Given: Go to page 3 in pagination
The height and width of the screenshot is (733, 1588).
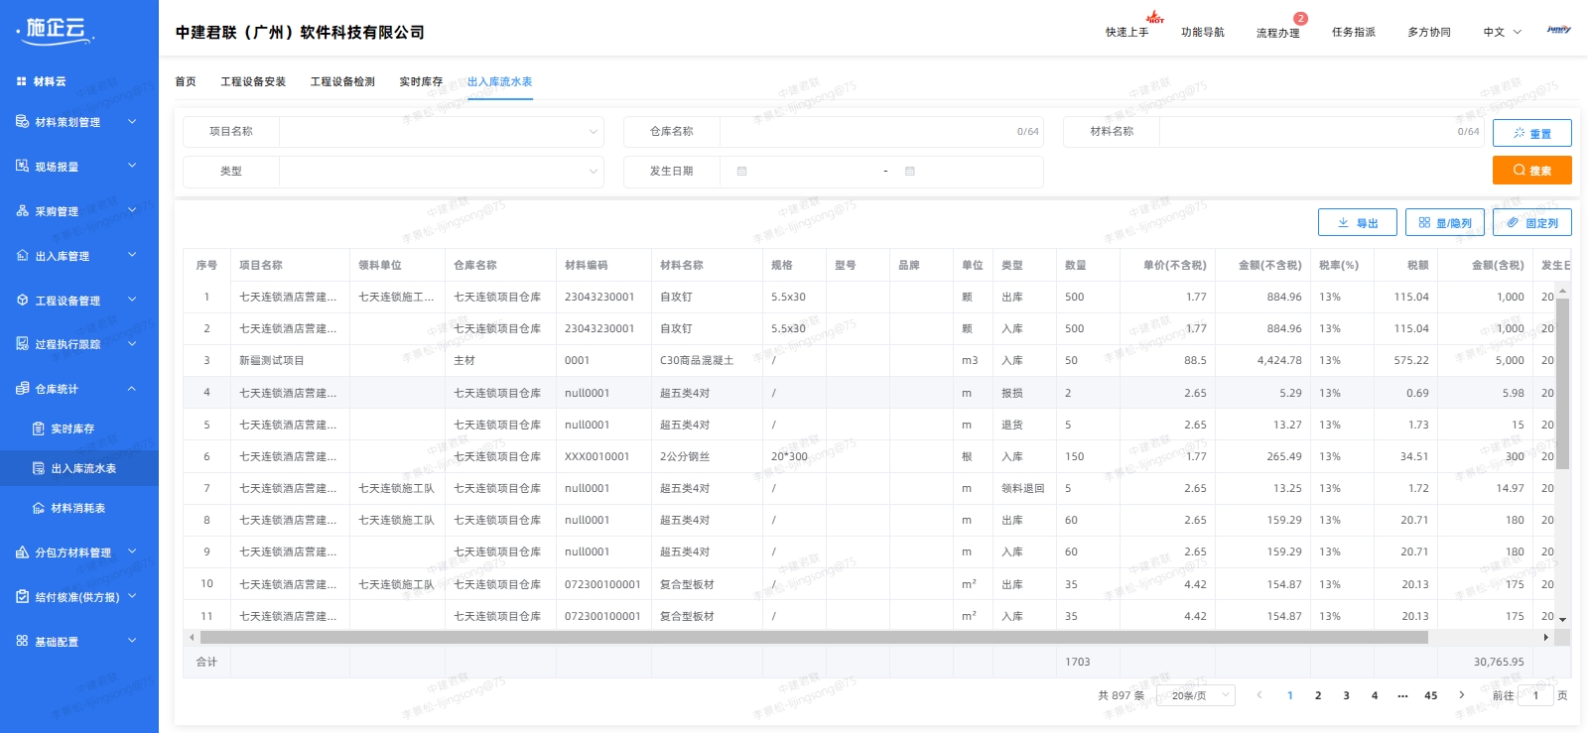Looking at the screenshot, I should tap(1346, 695).
